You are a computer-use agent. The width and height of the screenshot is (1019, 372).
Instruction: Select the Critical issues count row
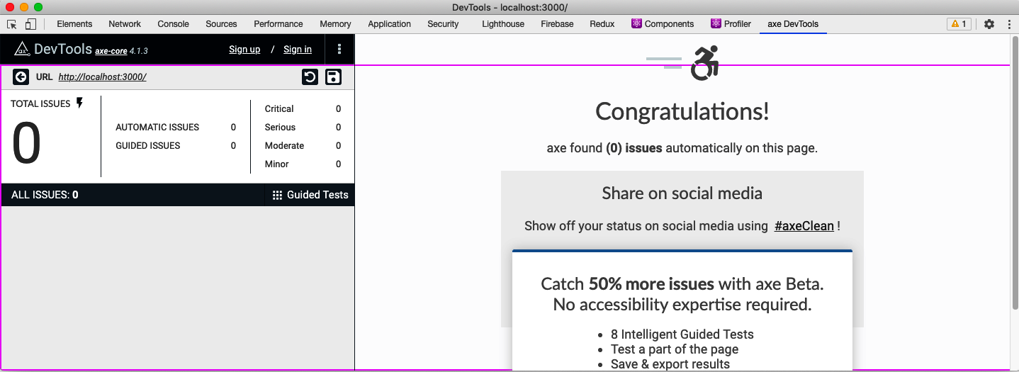pyautogui.click(x=303, y=109)
